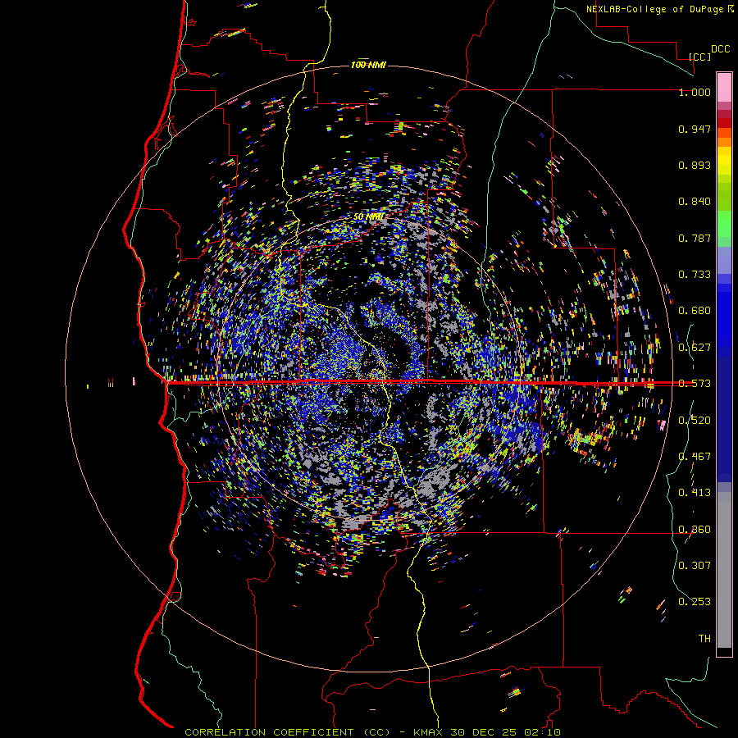738x738 pixels.
Task: Click the TH threshold legend label
Action: click(704, 639)
